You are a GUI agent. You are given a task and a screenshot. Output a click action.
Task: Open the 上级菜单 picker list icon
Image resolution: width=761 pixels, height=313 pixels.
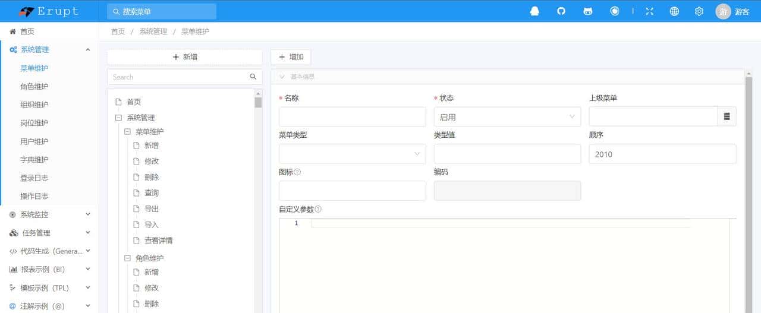[727, 117]
